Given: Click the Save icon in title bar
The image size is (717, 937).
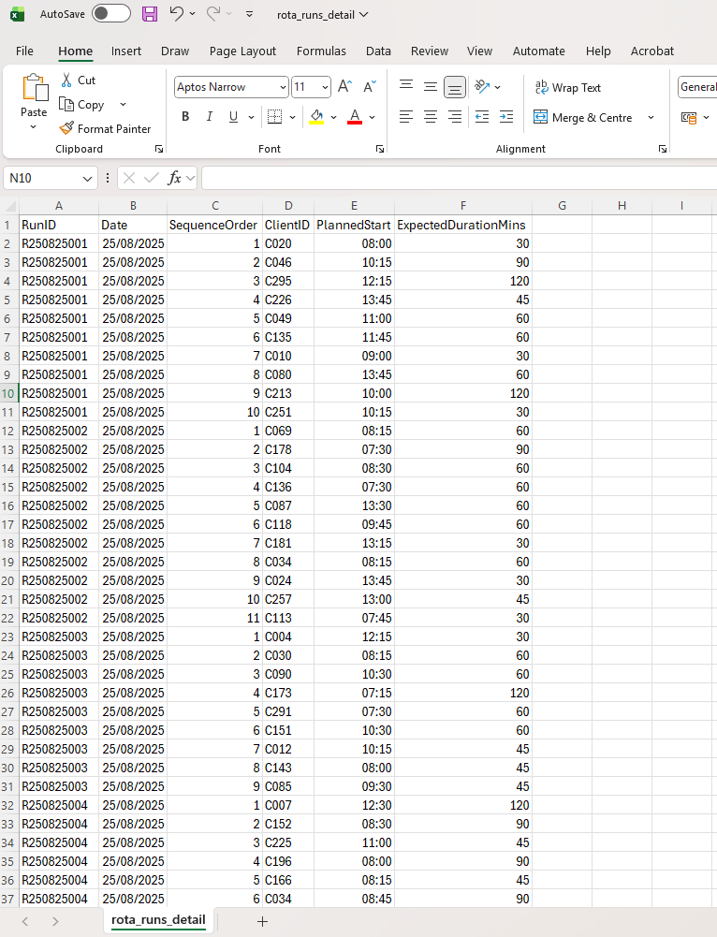Looking at the screenshot, I should click(x=150, y=14).
